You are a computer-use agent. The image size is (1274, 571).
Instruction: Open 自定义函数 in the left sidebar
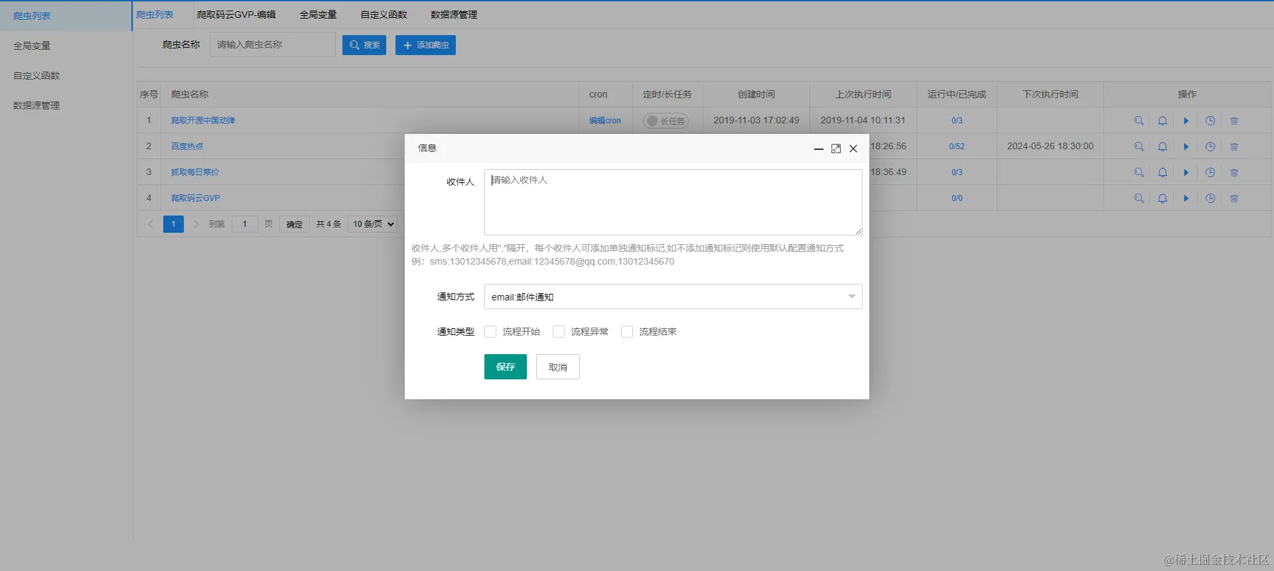pyautogui.click(x=66, y=76)
